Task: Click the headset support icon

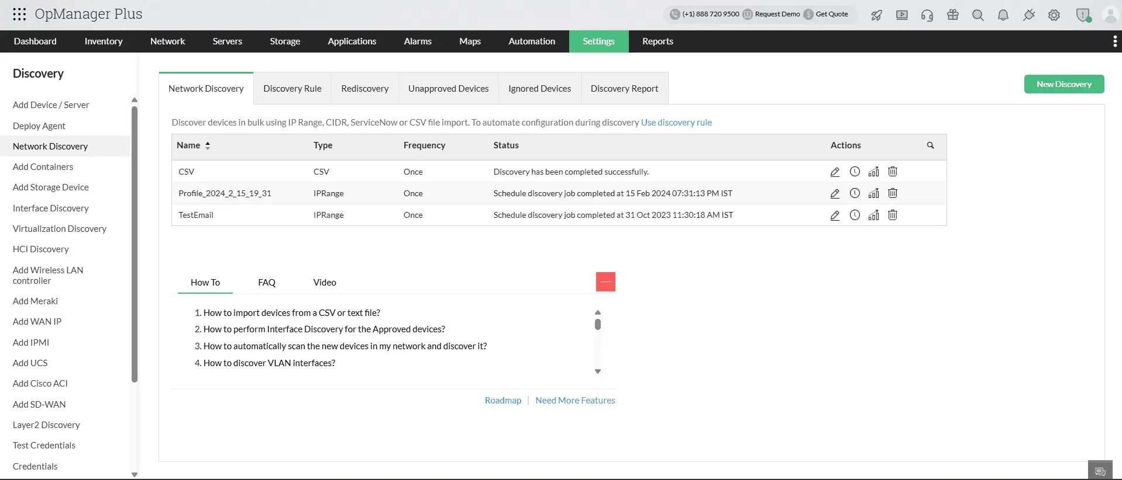Action: (927, 15)
